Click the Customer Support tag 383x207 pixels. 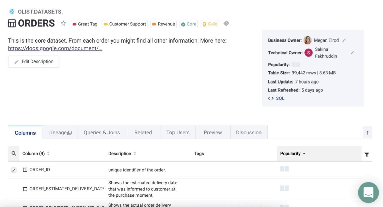125,24
